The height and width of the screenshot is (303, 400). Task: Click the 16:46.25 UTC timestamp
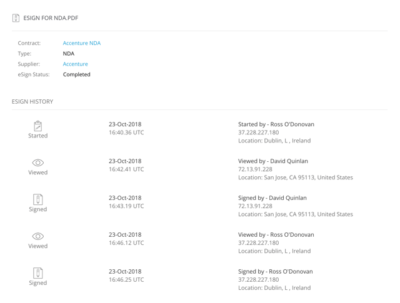(126, 280)
